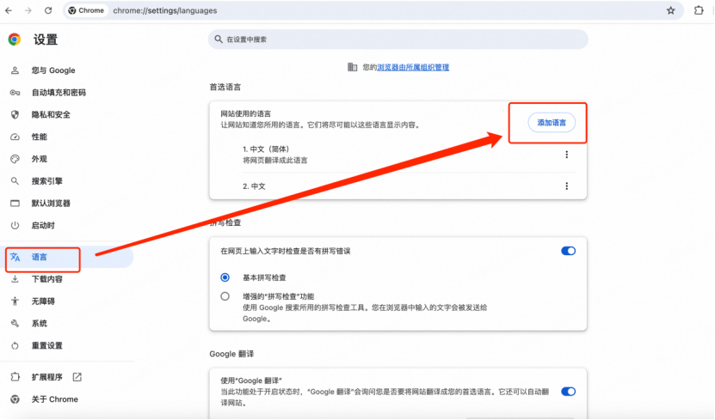Screen dimensions: 715x420
Task: Click the wrench icon for 系统
Action: point(15,323)
